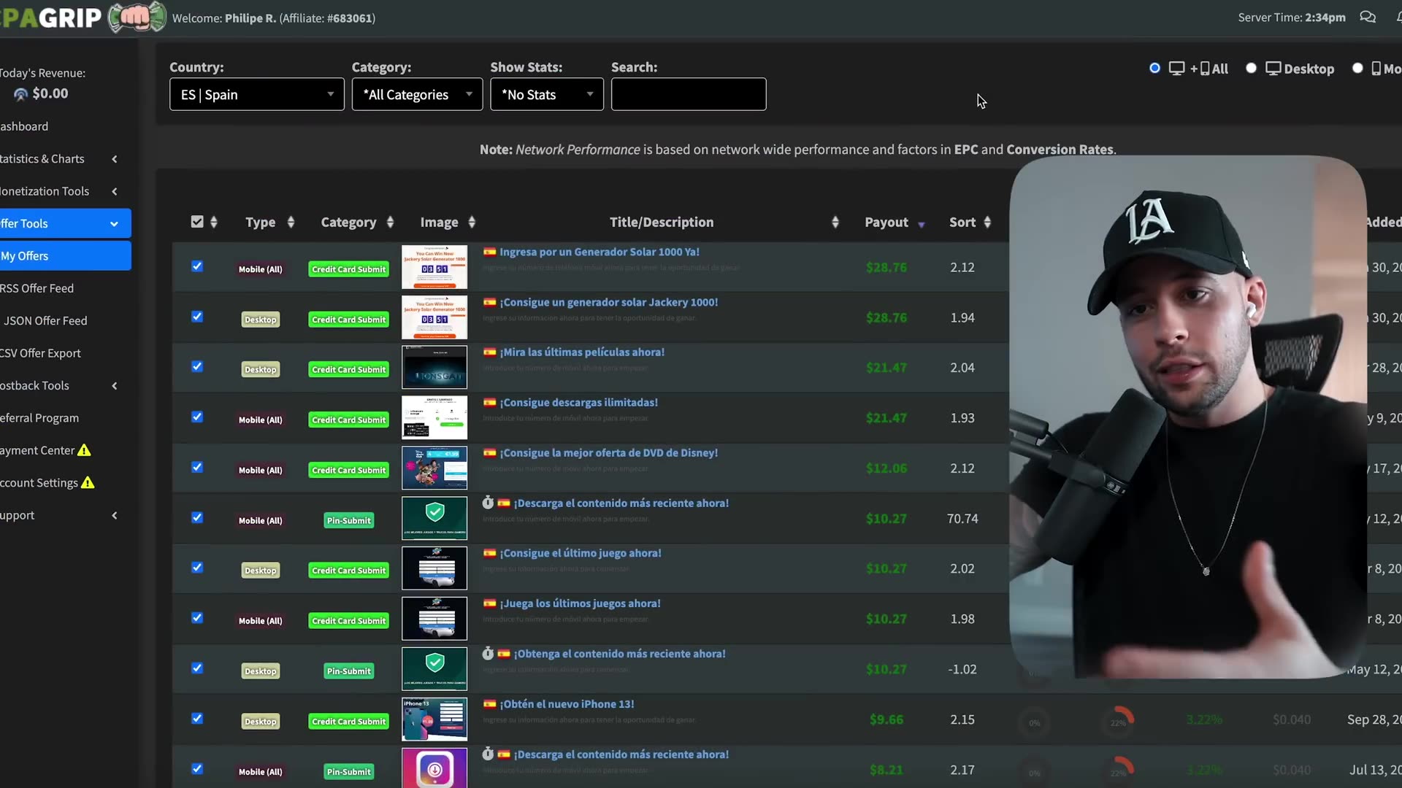Image resolution: width=1402 pixels, height=788 pixels.
Task: Click the $9.66 payout value
Action: pyautogui.click(x=886, y=719)
